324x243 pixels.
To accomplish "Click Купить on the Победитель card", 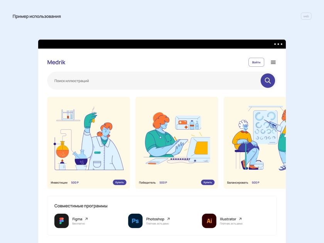I will 208,182.
